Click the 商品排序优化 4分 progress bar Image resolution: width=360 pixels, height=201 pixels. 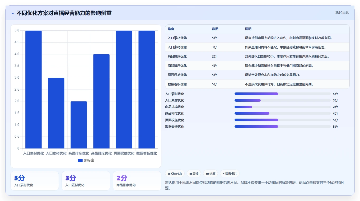point(283,114)
